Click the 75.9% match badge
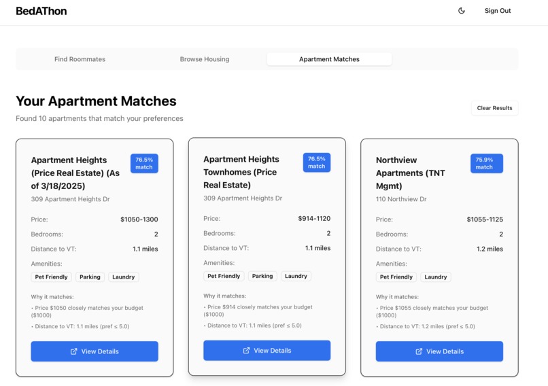The width and height of the screenshot is (548, 386). (x=487, y=164)
